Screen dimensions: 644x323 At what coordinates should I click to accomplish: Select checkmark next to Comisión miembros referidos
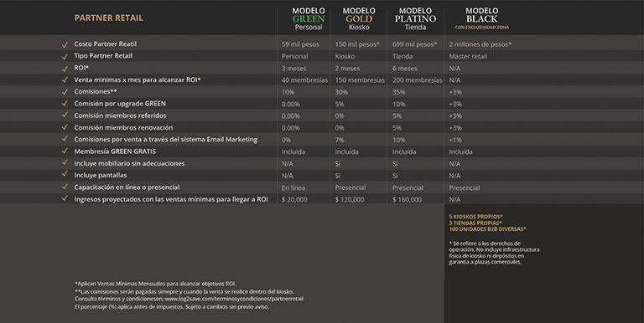coord(65,115)
